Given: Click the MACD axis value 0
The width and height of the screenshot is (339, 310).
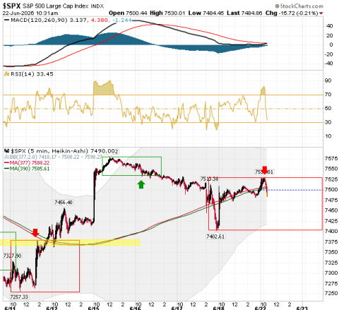Looking at the screenshot, I should (331, 44).
